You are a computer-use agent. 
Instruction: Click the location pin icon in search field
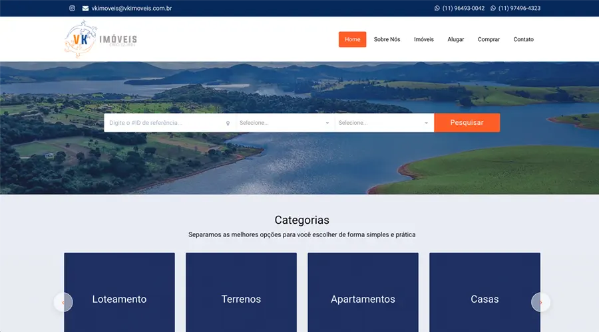click(228, 123)
